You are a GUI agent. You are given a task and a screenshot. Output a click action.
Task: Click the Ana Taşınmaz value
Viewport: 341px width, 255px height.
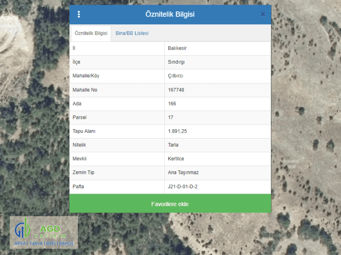pyautogui.click(x=183, y=173)
